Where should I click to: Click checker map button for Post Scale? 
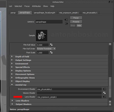point(51,53)
